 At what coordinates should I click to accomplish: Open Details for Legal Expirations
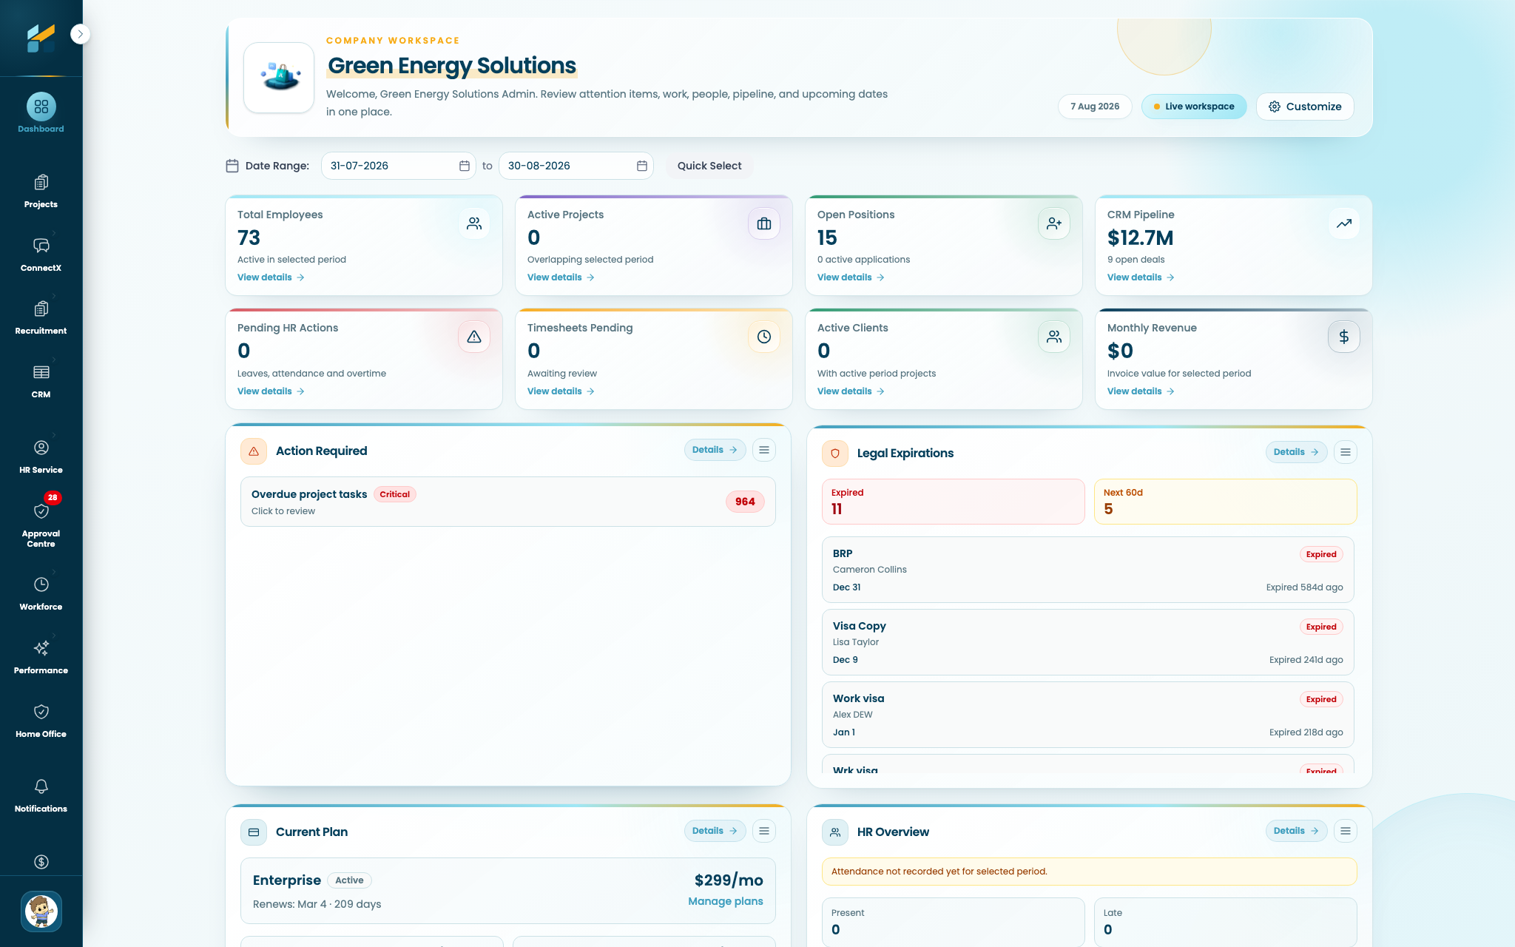[x=1296, y=452]
